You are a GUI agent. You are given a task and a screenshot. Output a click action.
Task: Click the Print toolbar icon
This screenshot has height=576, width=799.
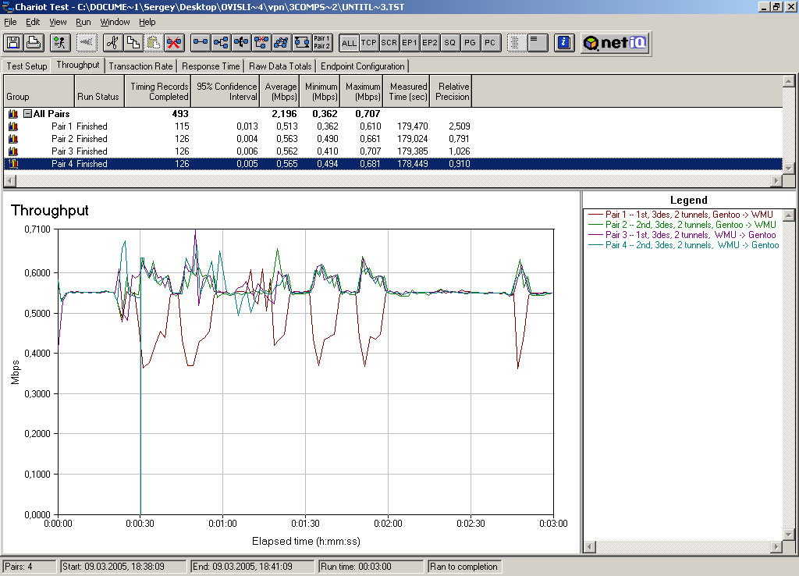tap(34, 43)
